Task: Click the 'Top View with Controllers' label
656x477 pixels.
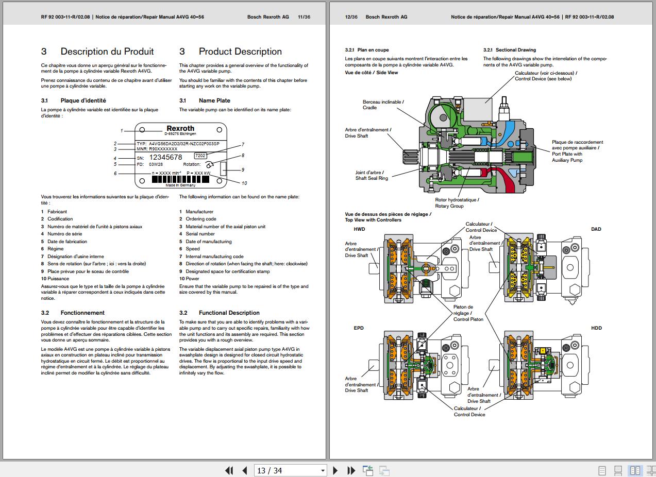Action: pyautogui.click(x=373, y=220)
